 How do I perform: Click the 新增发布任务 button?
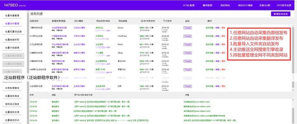(280, 14)
